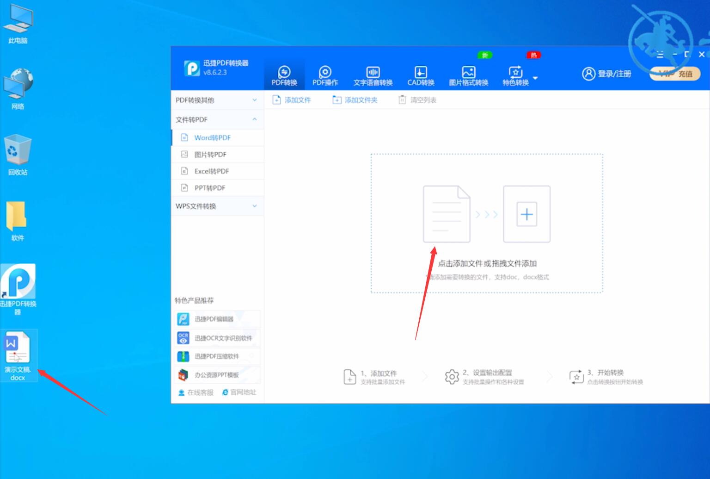The height and width of the screenshot is (479, 710).
Task: Select 文件转PDF category header
Action: [217, 119]
